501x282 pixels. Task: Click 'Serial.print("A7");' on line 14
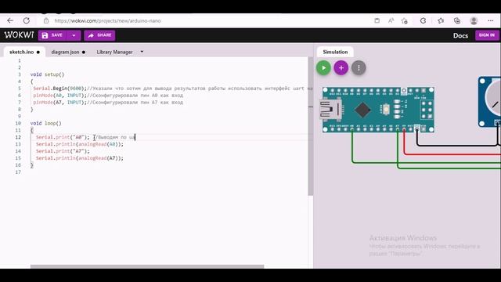click(x=63, y=151)
